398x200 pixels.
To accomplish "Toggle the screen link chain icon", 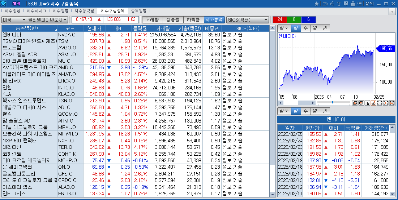I will (x=332, y=4).
